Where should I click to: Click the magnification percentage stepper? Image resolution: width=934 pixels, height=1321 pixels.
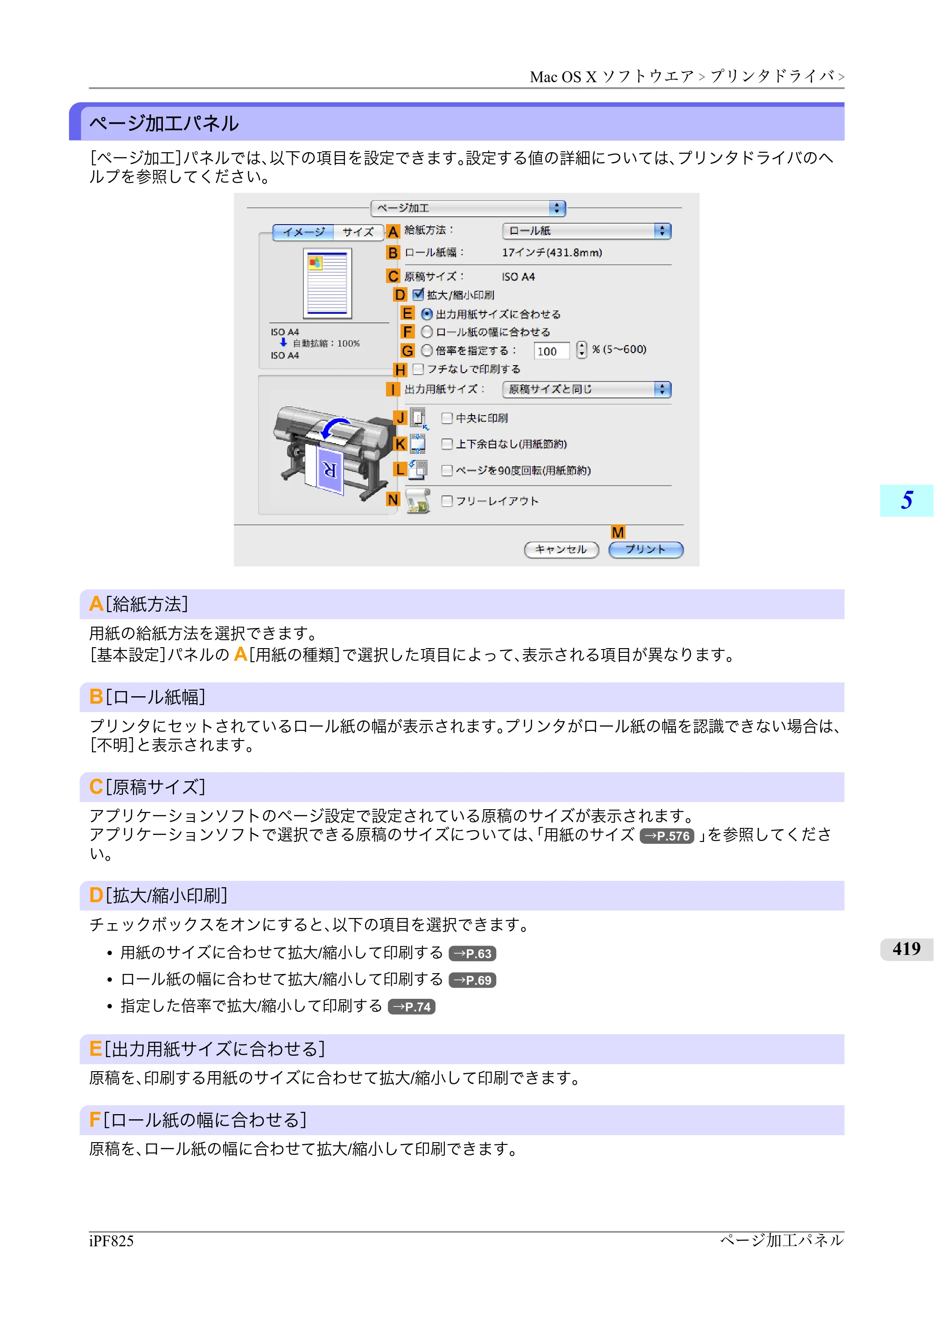click(582, 350)
